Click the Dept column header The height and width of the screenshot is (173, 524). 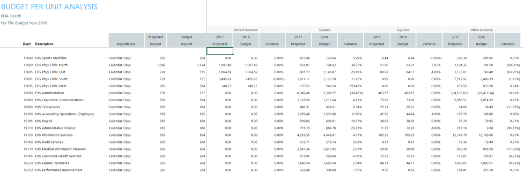tap(26, 44)
